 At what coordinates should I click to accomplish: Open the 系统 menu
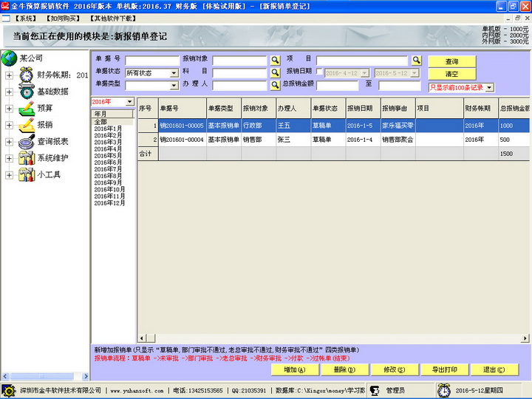coord(25,18)
